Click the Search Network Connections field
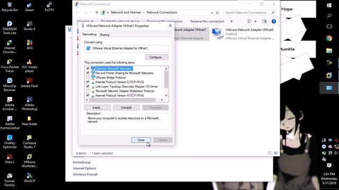 [250, 13]
